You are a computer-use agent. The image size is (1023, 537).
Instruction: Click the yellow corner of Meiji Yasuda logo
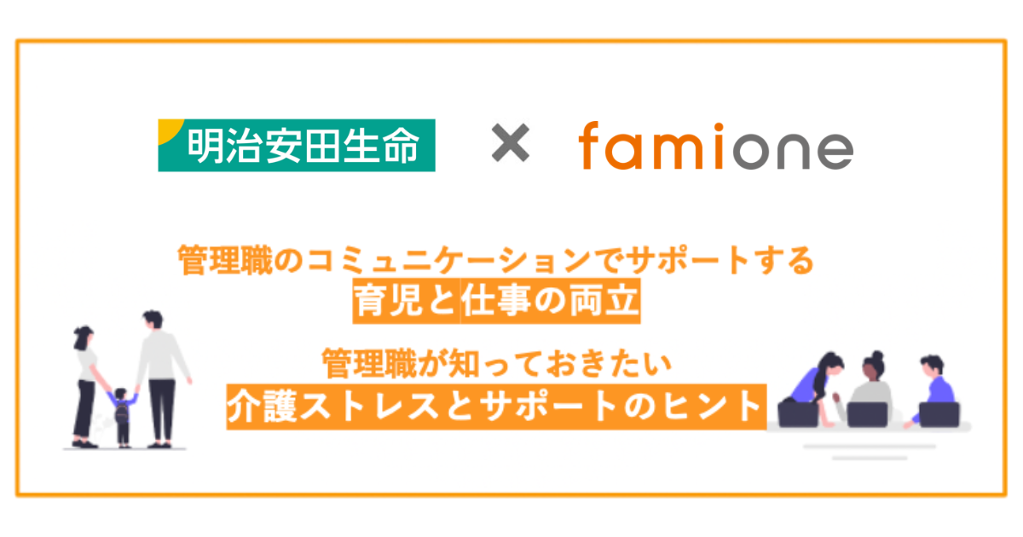(169, 129)
